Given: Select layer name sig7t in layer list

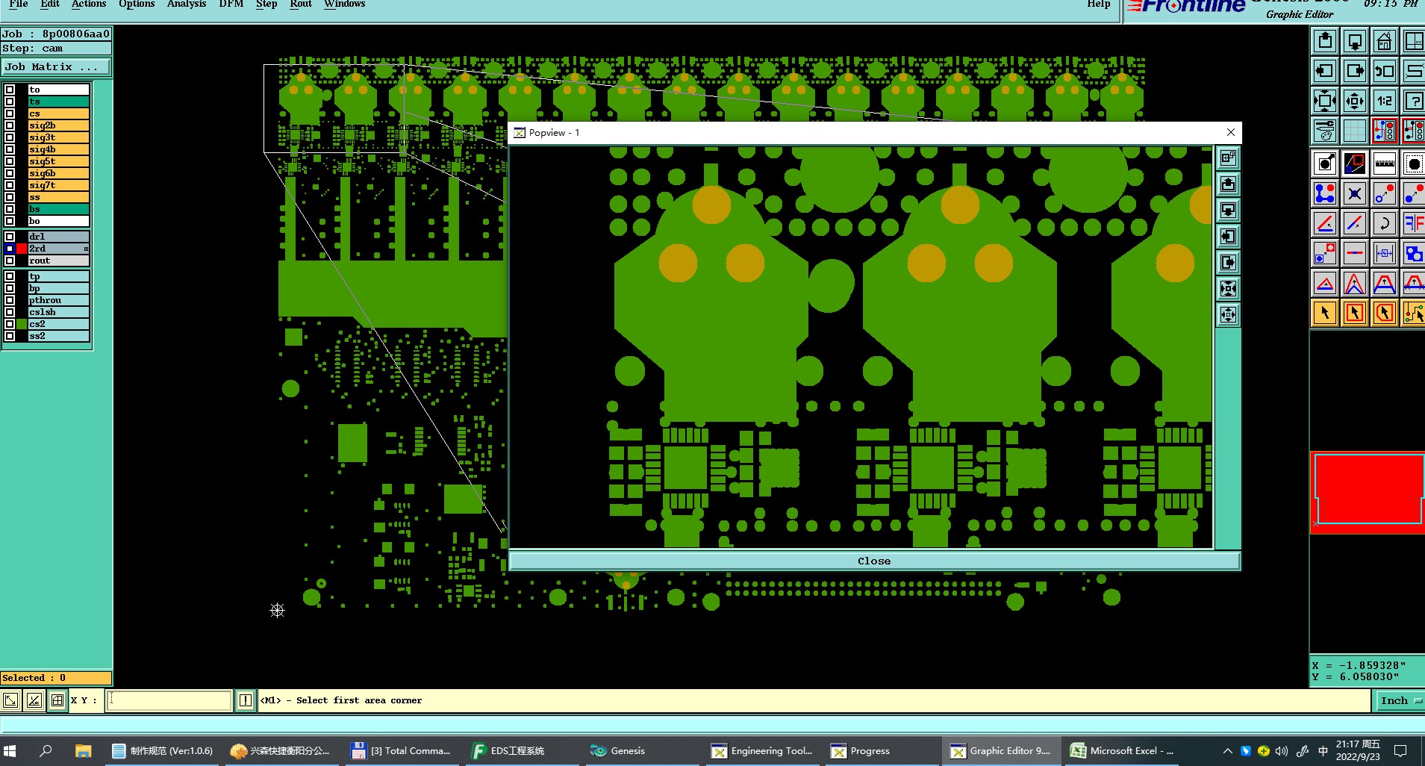Looking at the screenshot, I should [x=59, y=185].
